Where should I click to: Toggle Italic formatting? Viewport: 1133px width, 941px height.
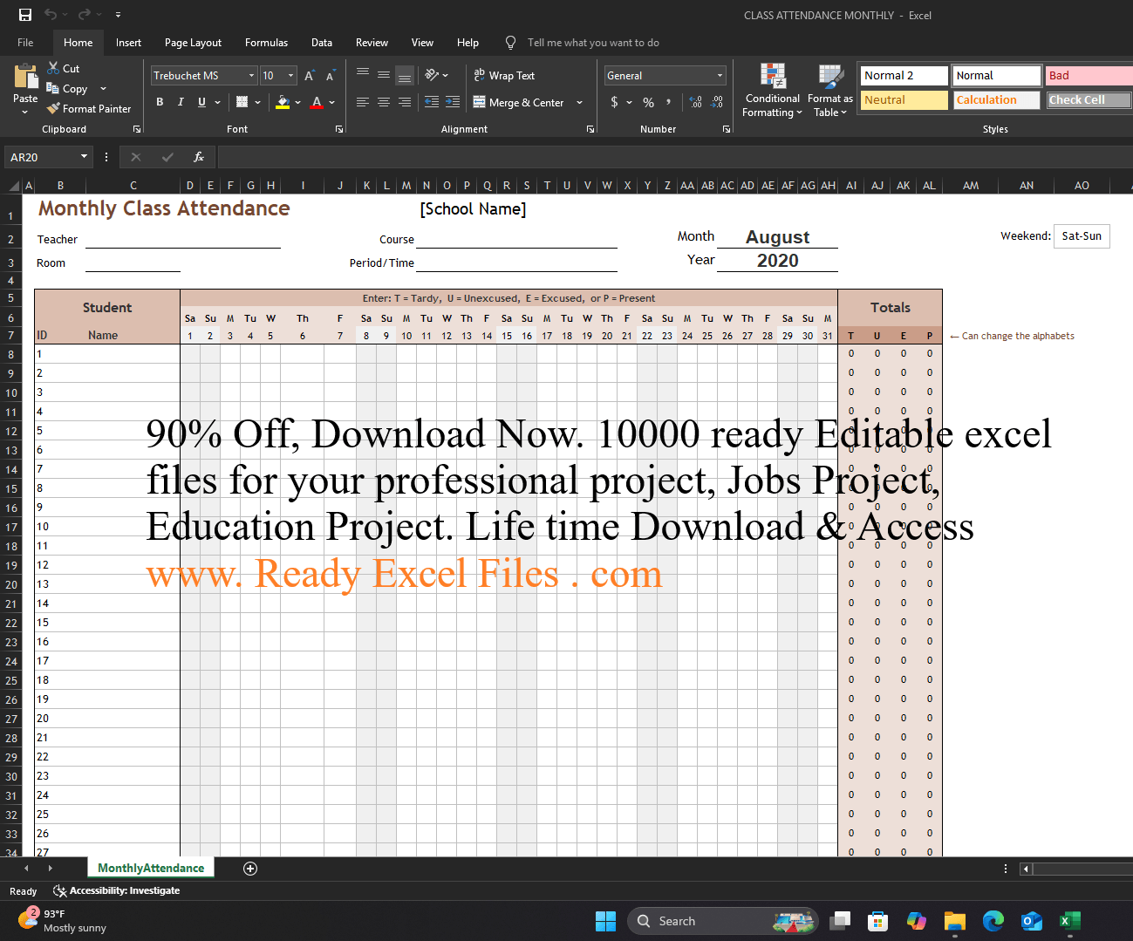181,102
